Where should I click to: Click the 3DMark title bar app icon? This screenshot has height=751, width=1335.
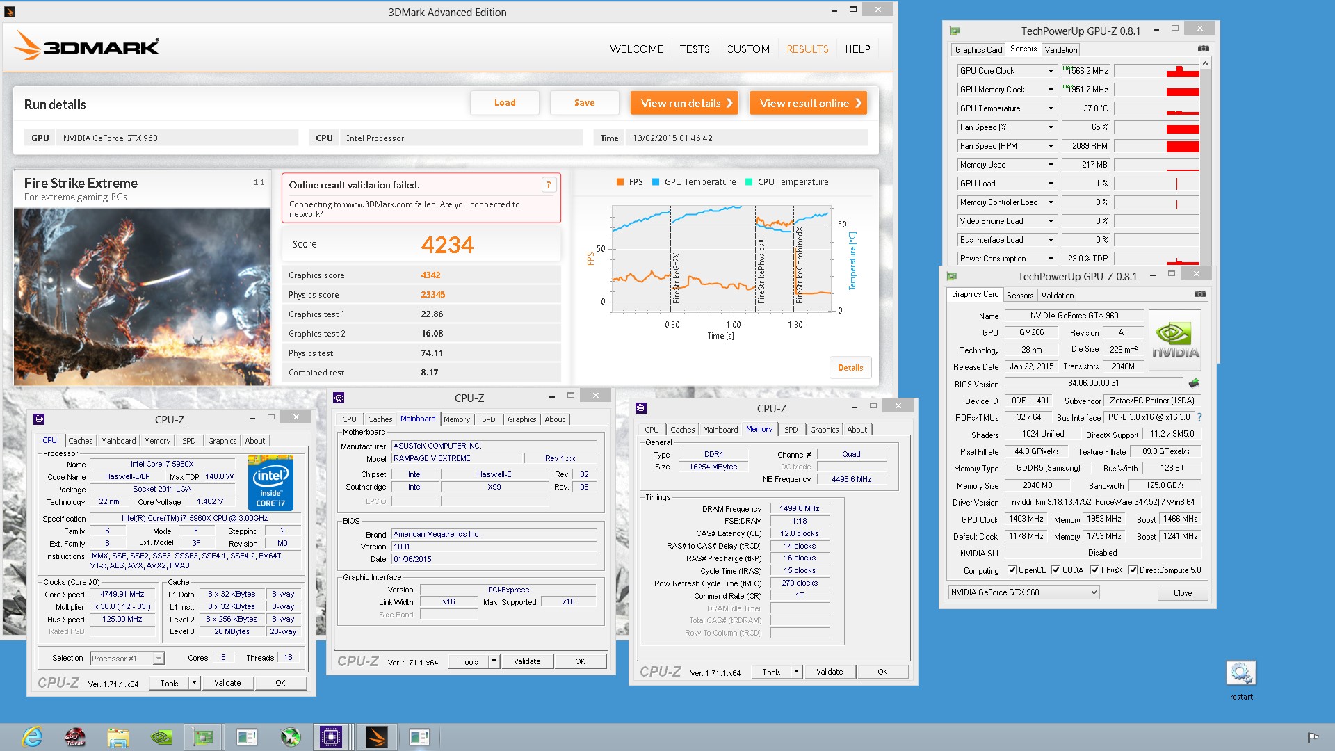[x=10, y=12]
